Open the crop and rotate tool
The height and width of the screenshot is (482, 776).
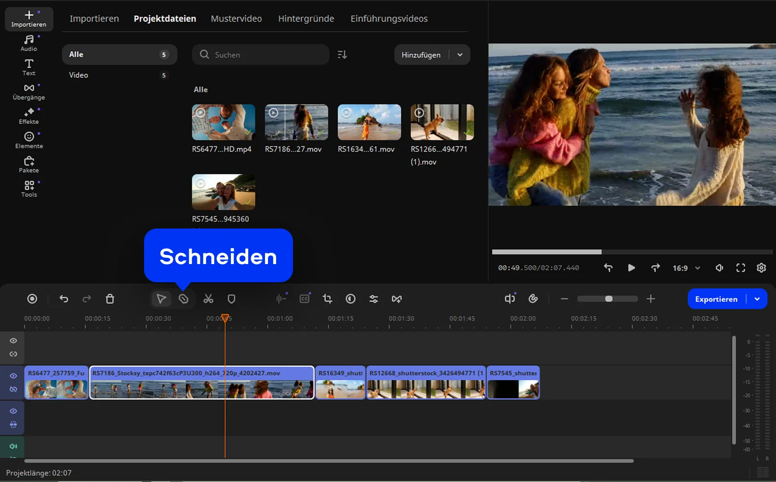pos(327,299)
